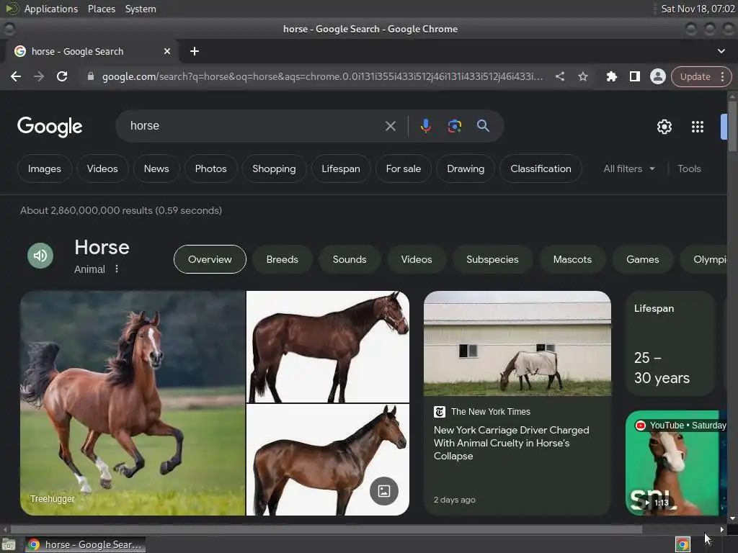Viewport: 738px width, 553px height.
Task: Open the Breeds knowledge tab
Action: point(283,259)
